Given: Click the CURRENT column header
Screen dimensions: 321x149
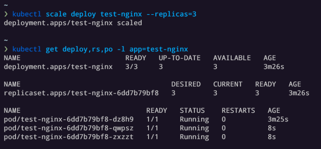Looking at the screenshot, I should [228, 84].
